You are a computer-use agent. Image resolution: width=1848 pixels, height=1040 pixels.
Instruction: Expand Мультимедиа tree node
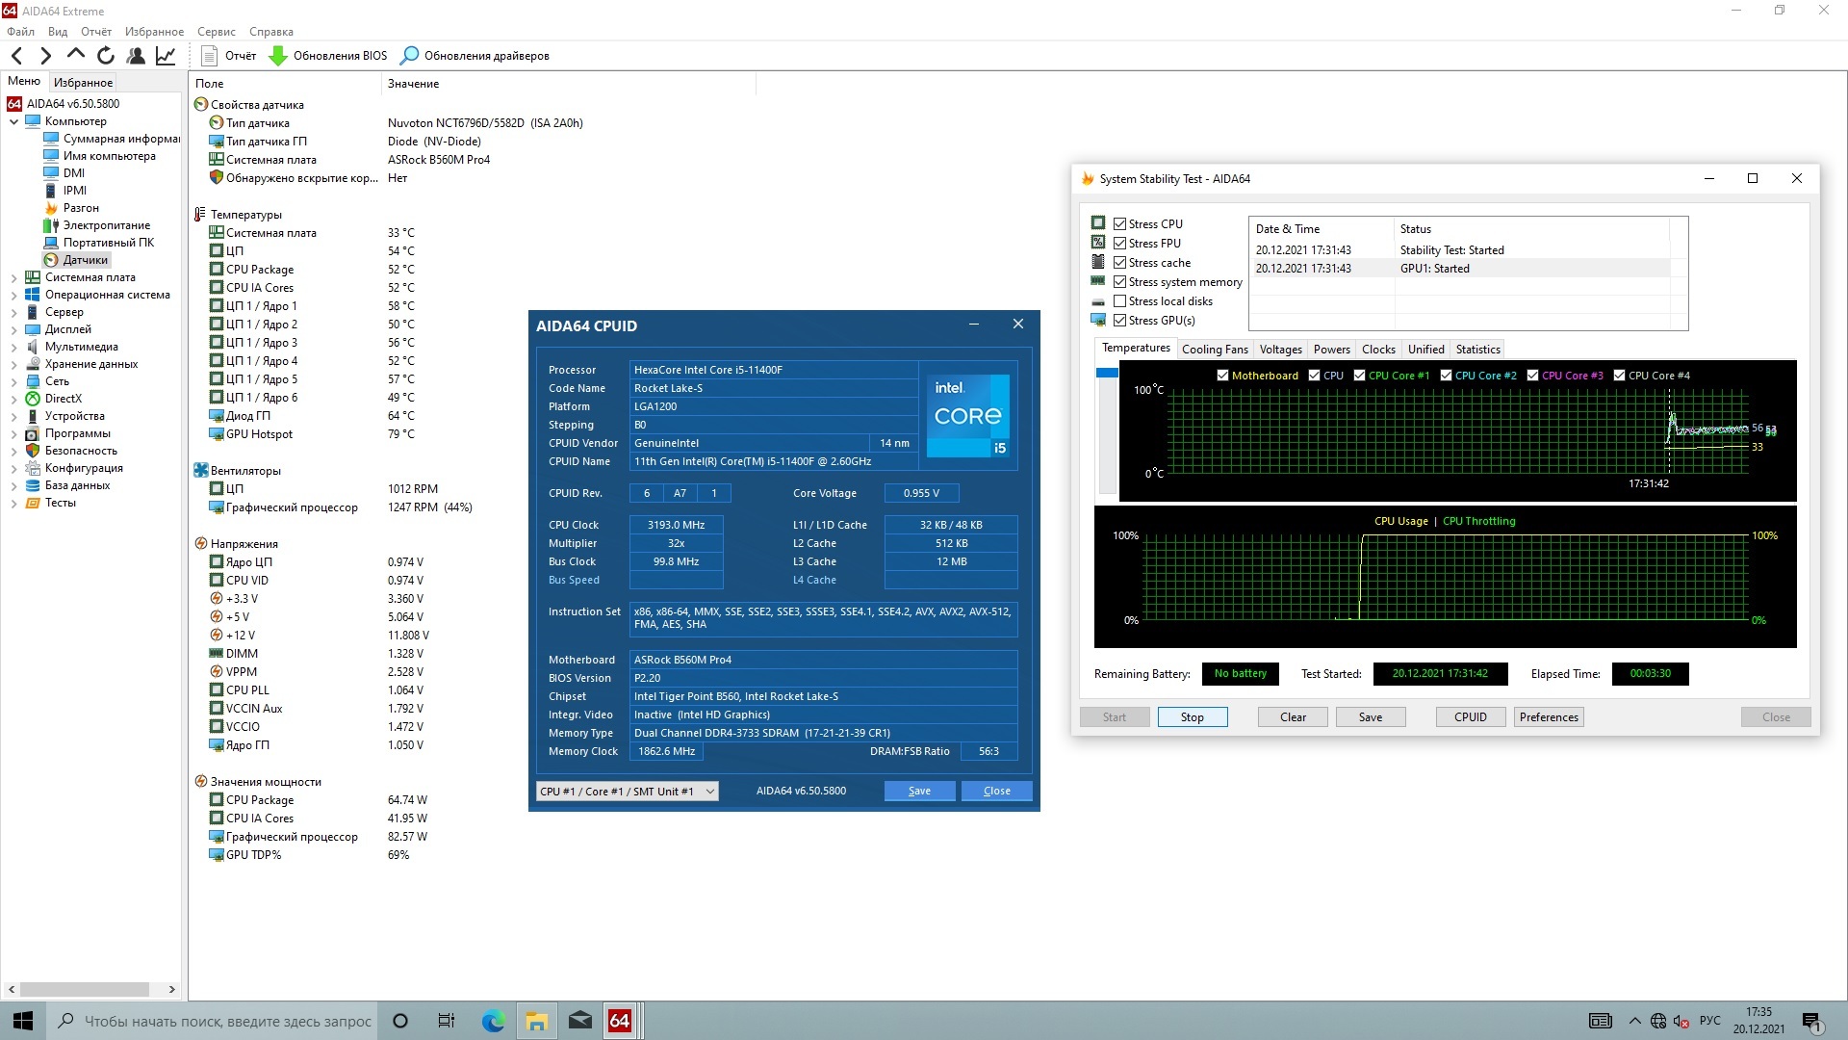(13, 347)
